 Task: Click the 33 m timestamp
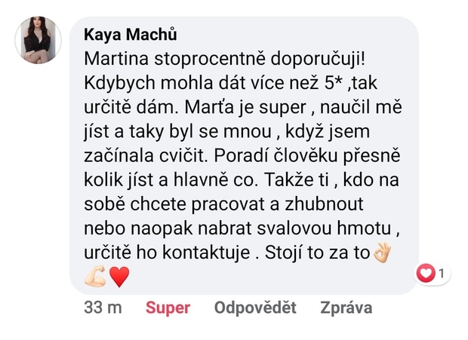point(103,308)
